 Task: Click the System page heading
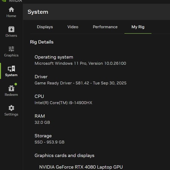[x=38, y=12]
